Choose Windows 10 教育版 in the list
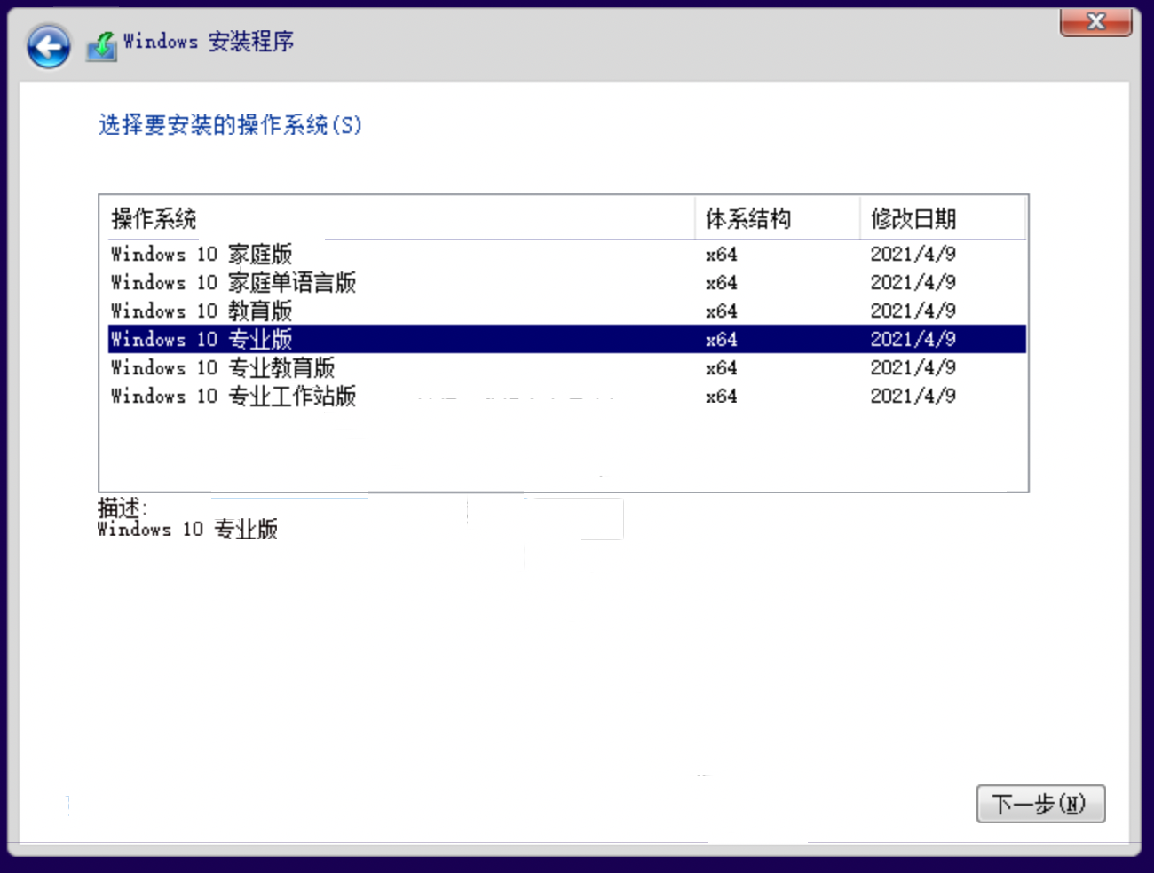This screenshot has width=1154, height=873. tap(202, 311)
